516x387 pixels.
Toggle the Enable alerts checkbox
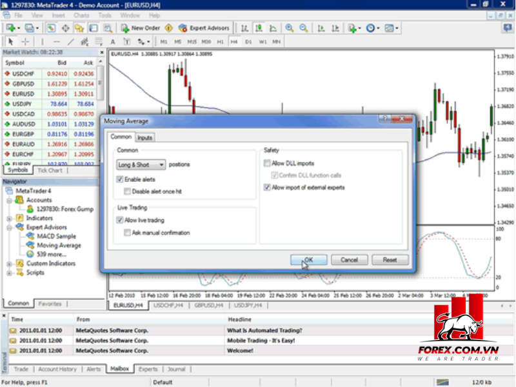point(120,179)
